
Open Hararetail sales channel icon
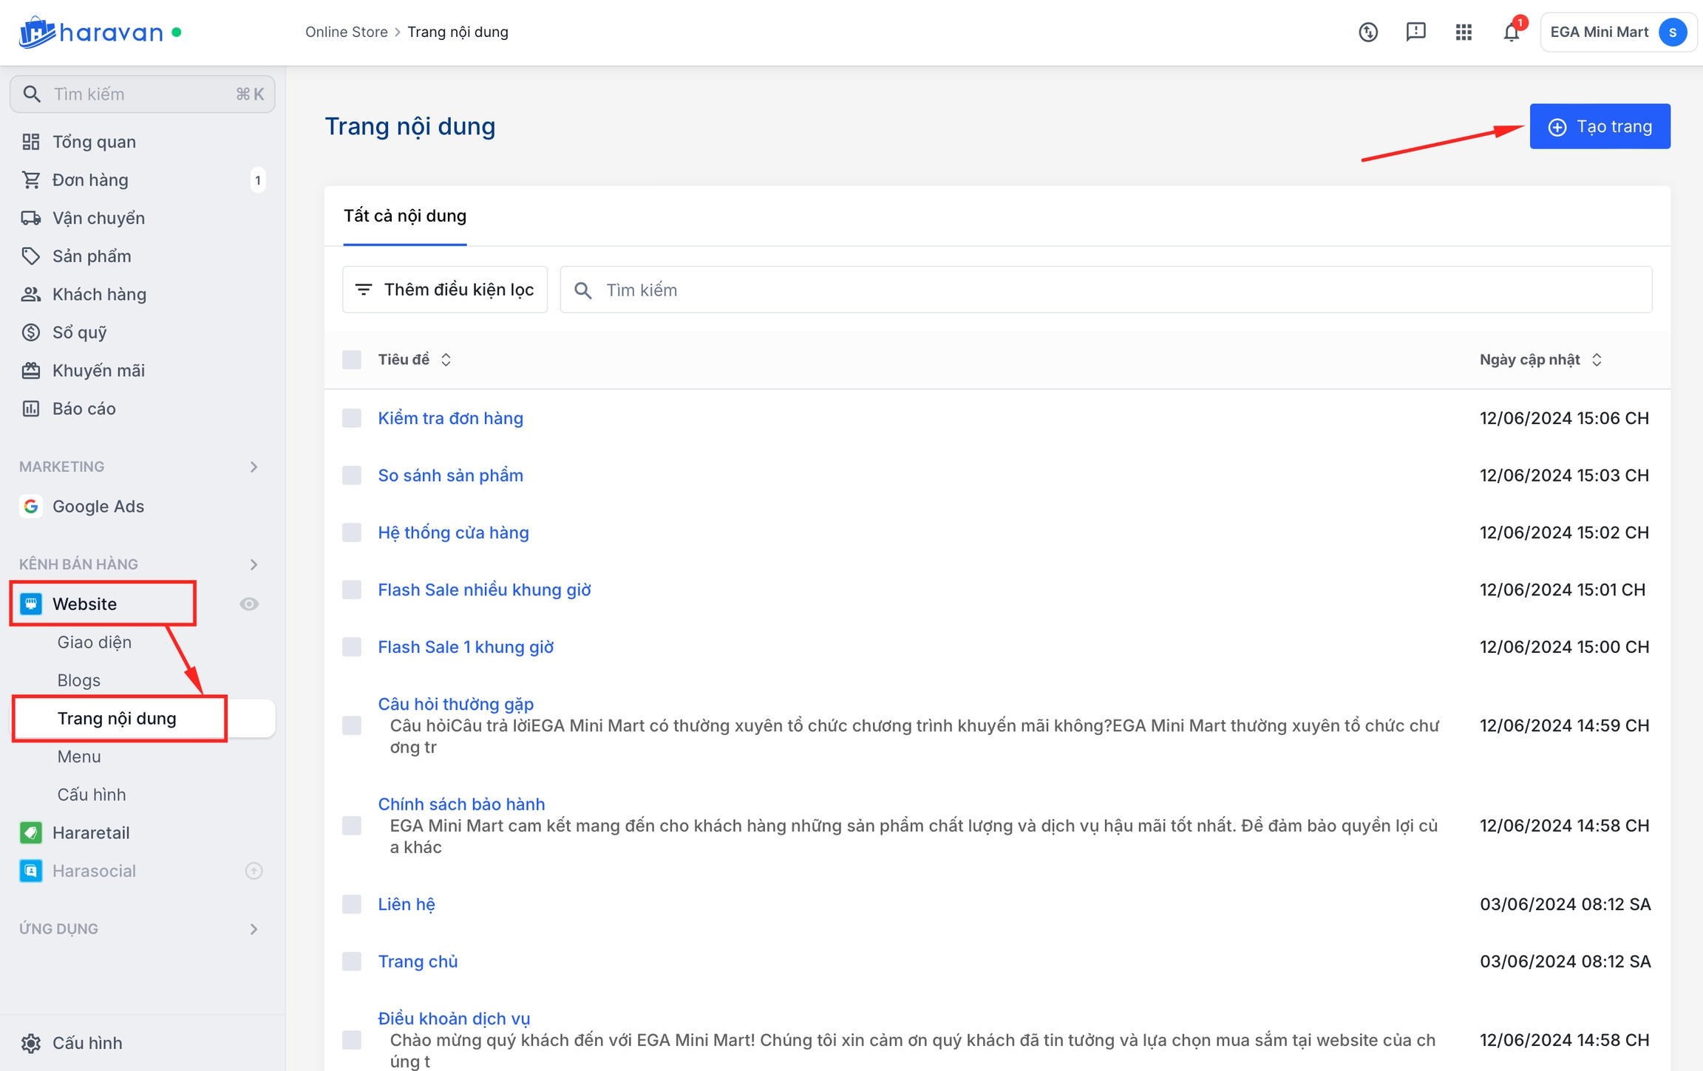tap(31, 832)
